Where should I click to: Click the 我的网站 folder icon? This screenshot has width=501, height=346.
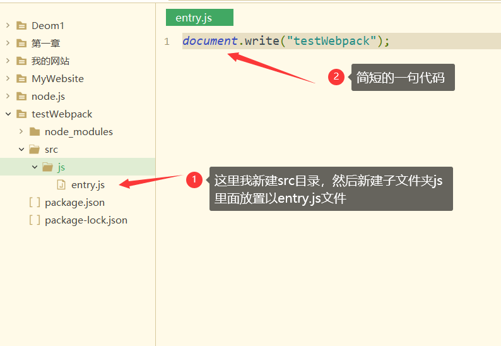click(21, 61)
